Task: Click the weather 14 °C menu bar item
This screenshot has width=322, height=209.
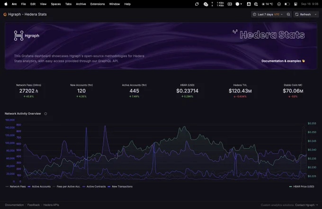Action: (267, 4)
